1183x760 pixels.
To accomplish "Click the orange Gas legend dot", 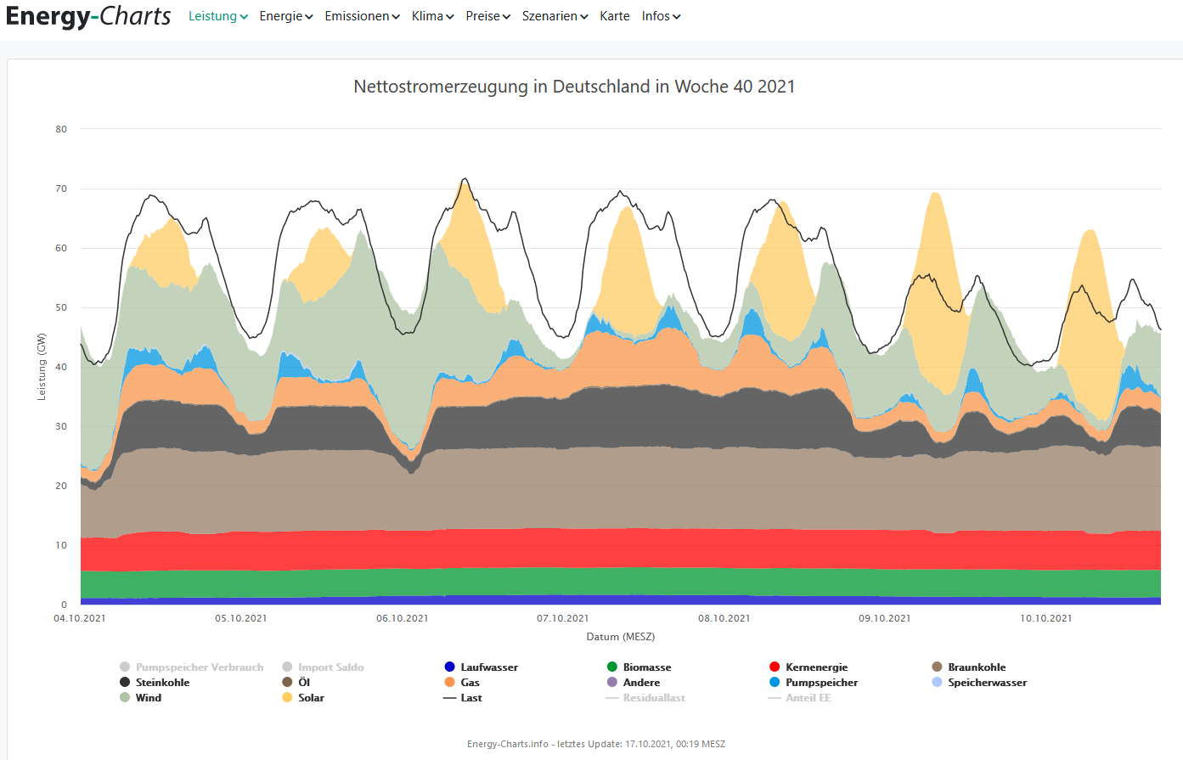I will 449,683.
